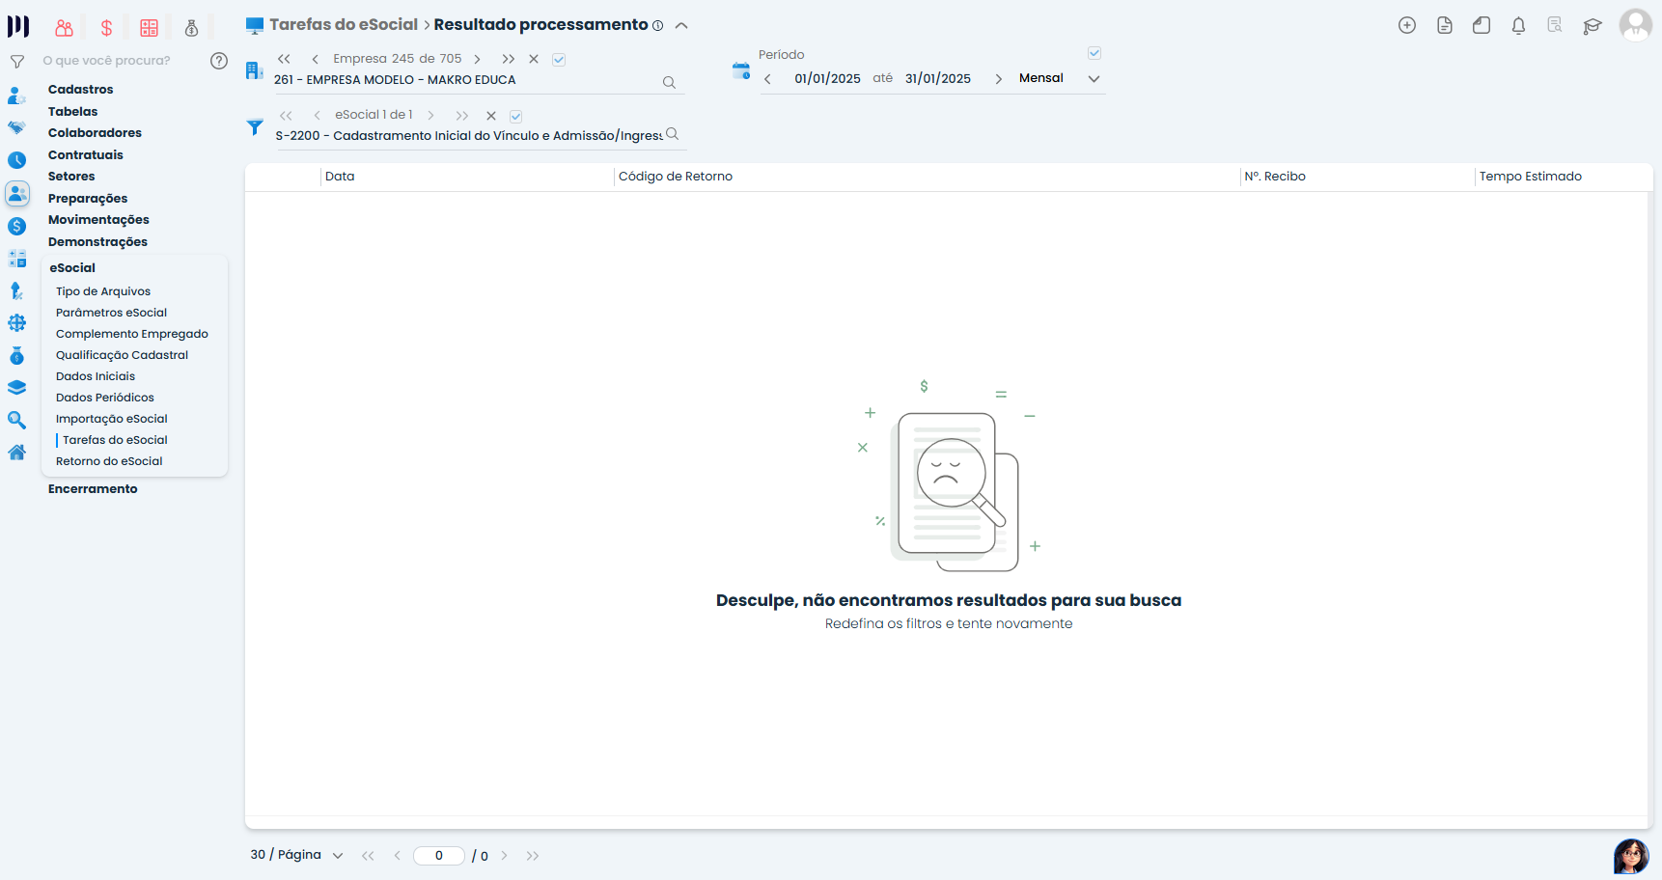The image size is (1662, 880).
Task: Click the calendar icon beside Período
Action: [741, 70]
